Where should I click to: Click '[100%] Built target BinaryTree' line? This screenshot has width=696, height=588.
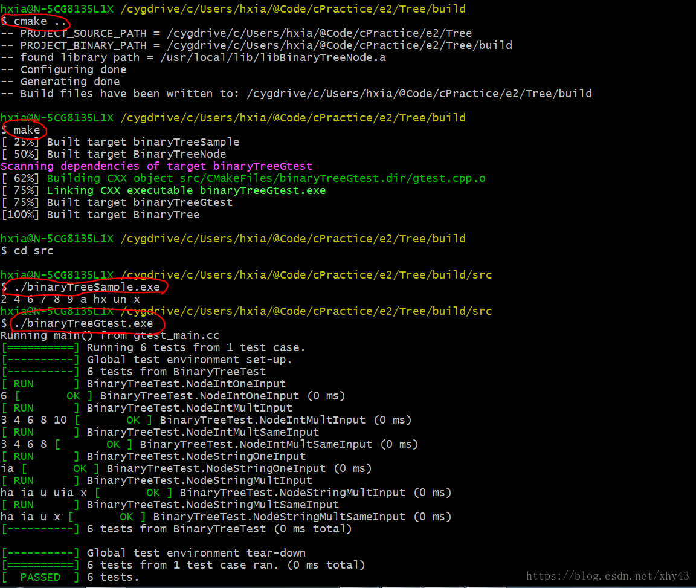(100, 215)
